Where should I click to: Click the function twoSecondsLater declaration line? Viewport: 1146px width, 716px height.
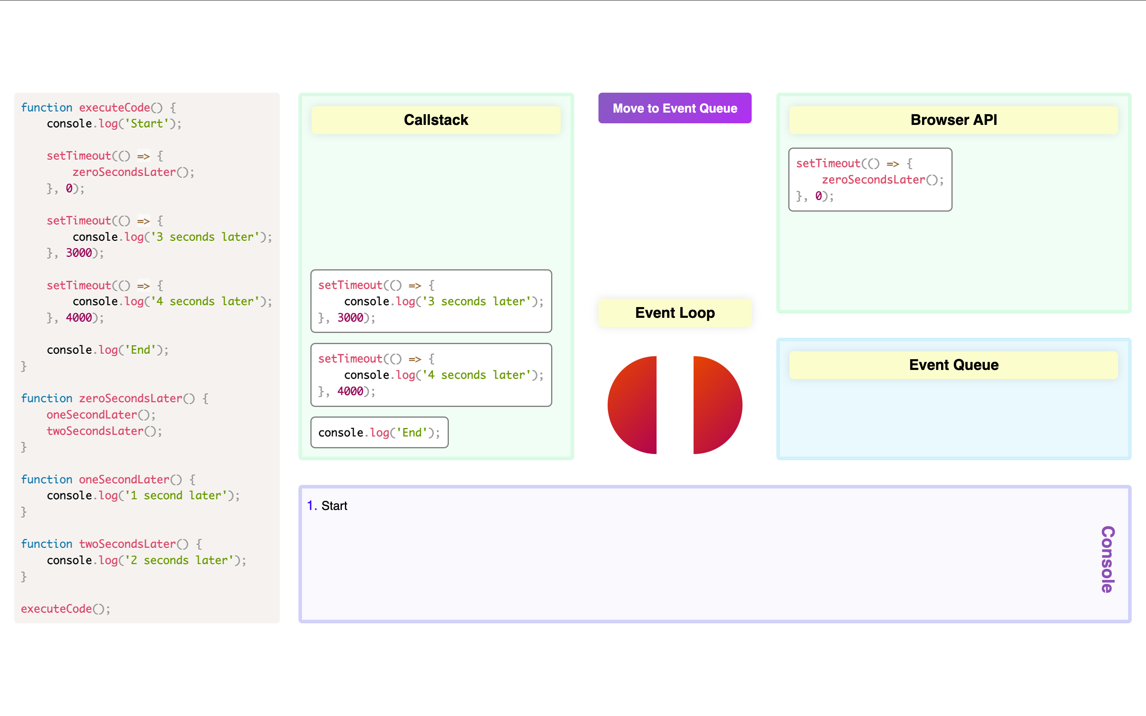(111, 544)
